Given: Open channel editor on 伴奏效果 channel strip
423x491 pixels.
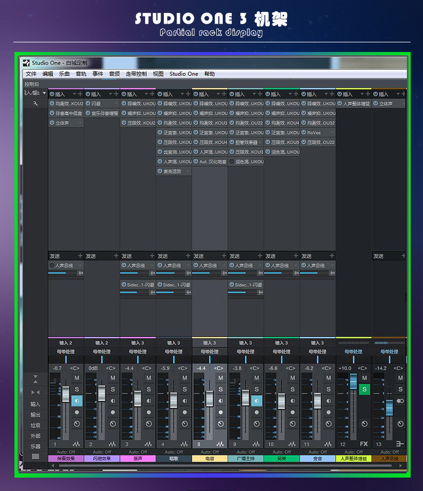Looking at the screenshot, I should click(x=77, y=444).
